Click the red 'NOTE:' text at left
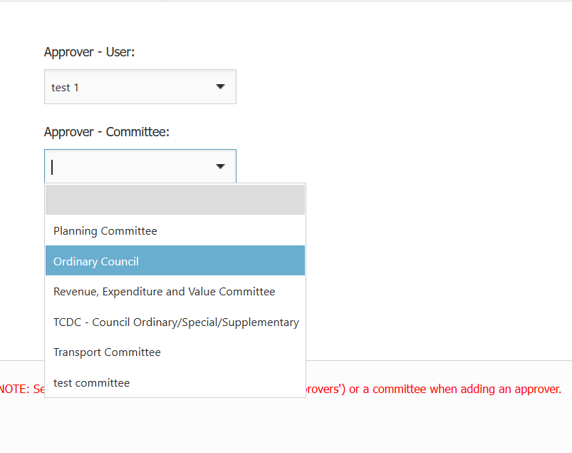Image resolution: width=572 pixels, height=453 pixels. [x=14, y=390]
